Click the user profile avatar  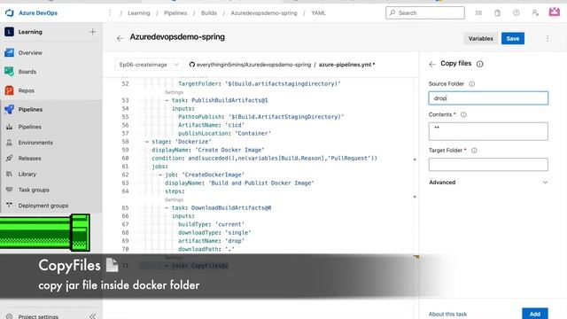point(555,12)
